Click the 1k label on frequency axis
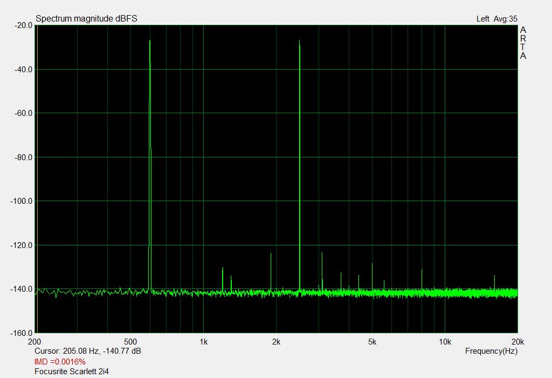The height and width of the screenshot is (378, 552). 203,342
